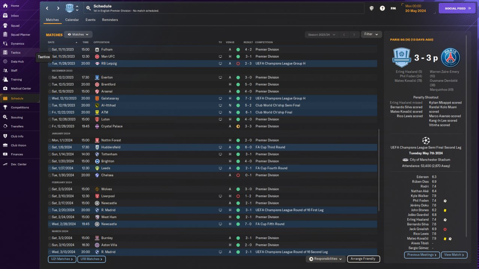Click the View Match button

pos(454,255)
